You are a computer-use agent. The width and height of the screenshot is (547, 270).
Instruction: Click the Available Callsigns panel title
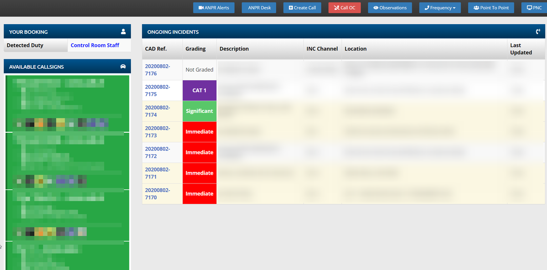pyautogui.click(x=36, y=67)
